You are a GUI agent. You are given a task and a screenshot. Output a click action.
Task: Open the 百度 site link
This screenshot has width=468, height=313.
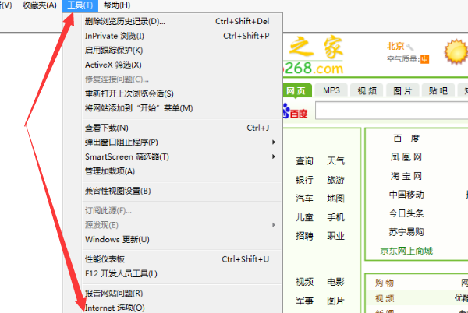tap(406, 139)
